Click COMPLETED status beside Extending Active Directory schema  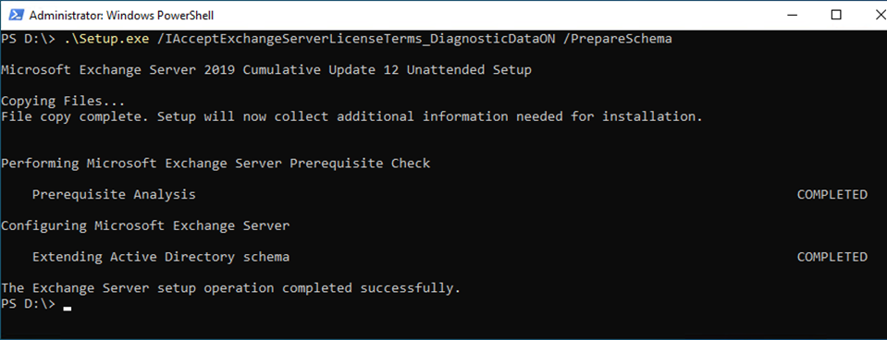(x=832, y=257)
